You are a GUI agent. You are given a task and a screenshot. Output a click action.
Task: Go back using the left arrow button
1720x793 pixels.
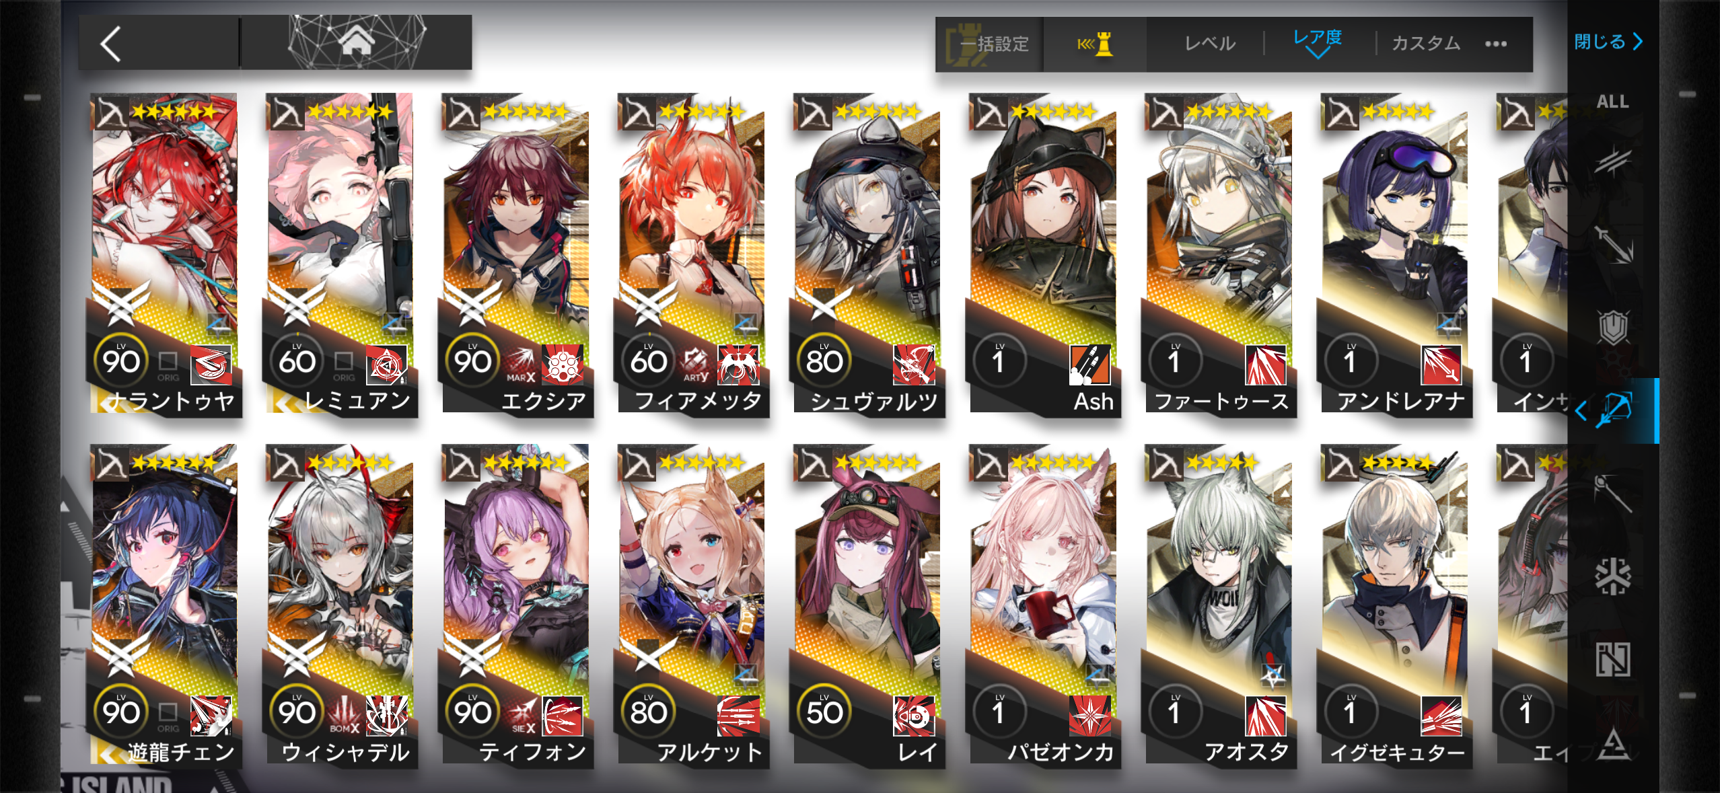click(x=111, y=44)
